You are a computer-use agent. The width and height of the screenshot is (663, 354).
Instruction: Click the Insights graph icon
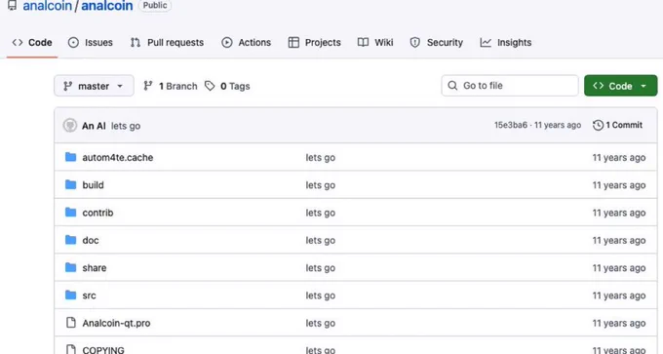click(x=486, y=43)
